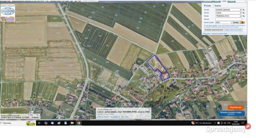Show hidden tray icons chevron
256x138 pixels.
(x=215, y=123)
